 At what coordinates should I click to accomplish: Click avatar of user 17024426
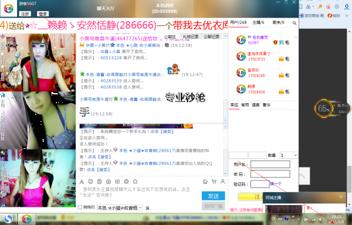[241, 88]
